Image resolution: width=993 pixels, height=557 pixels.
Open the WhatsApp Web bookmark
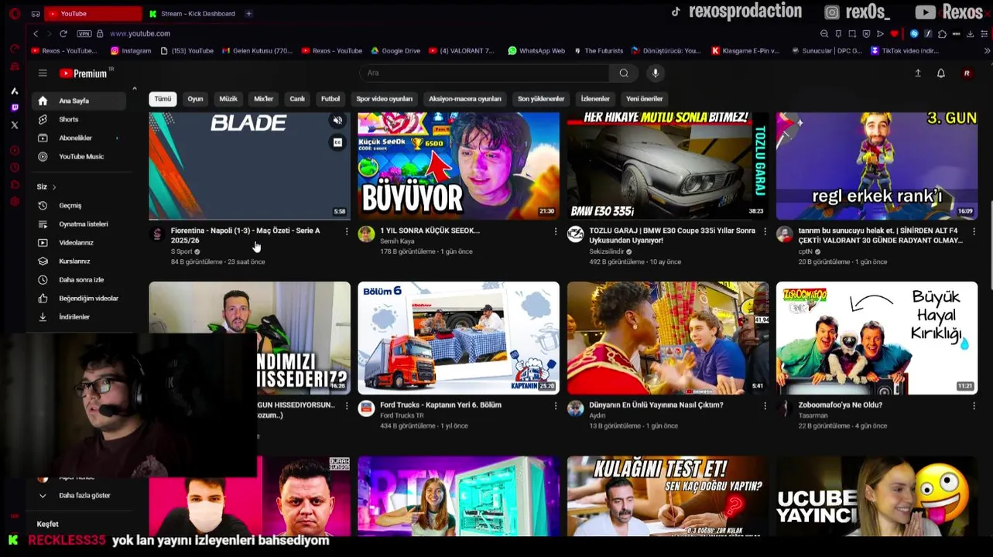pyautogui.click(x=536, y=50)
